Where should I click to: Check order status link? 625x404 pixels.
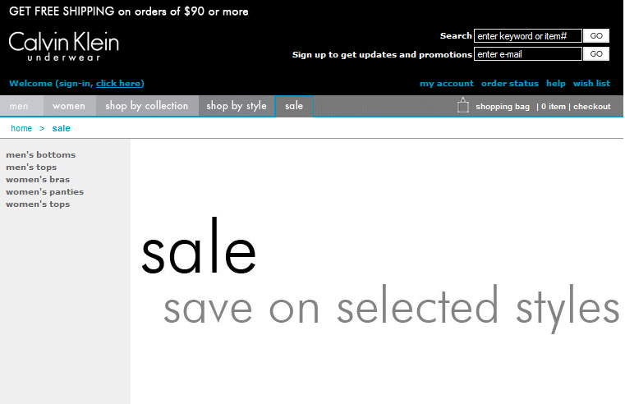(510, 84)
